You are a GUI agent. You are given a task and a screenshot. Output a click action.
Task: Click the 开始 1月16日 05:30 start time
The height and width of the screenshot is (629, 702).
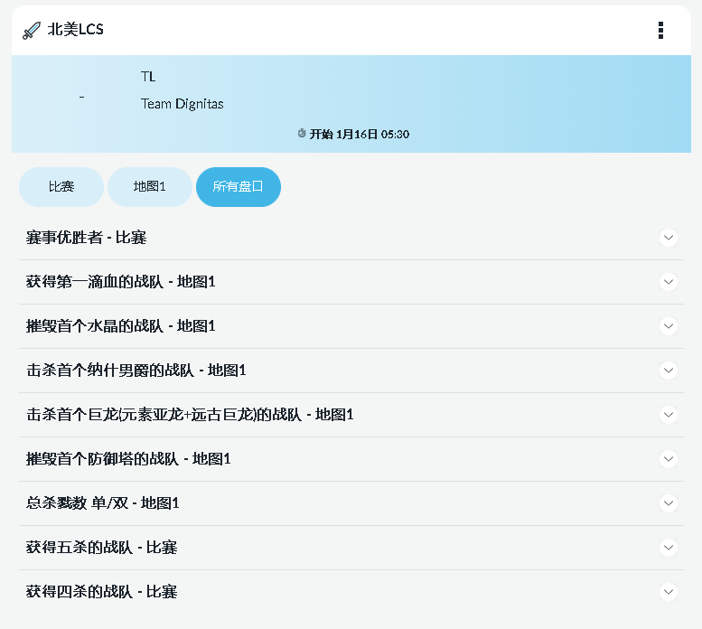coord(360,134)
